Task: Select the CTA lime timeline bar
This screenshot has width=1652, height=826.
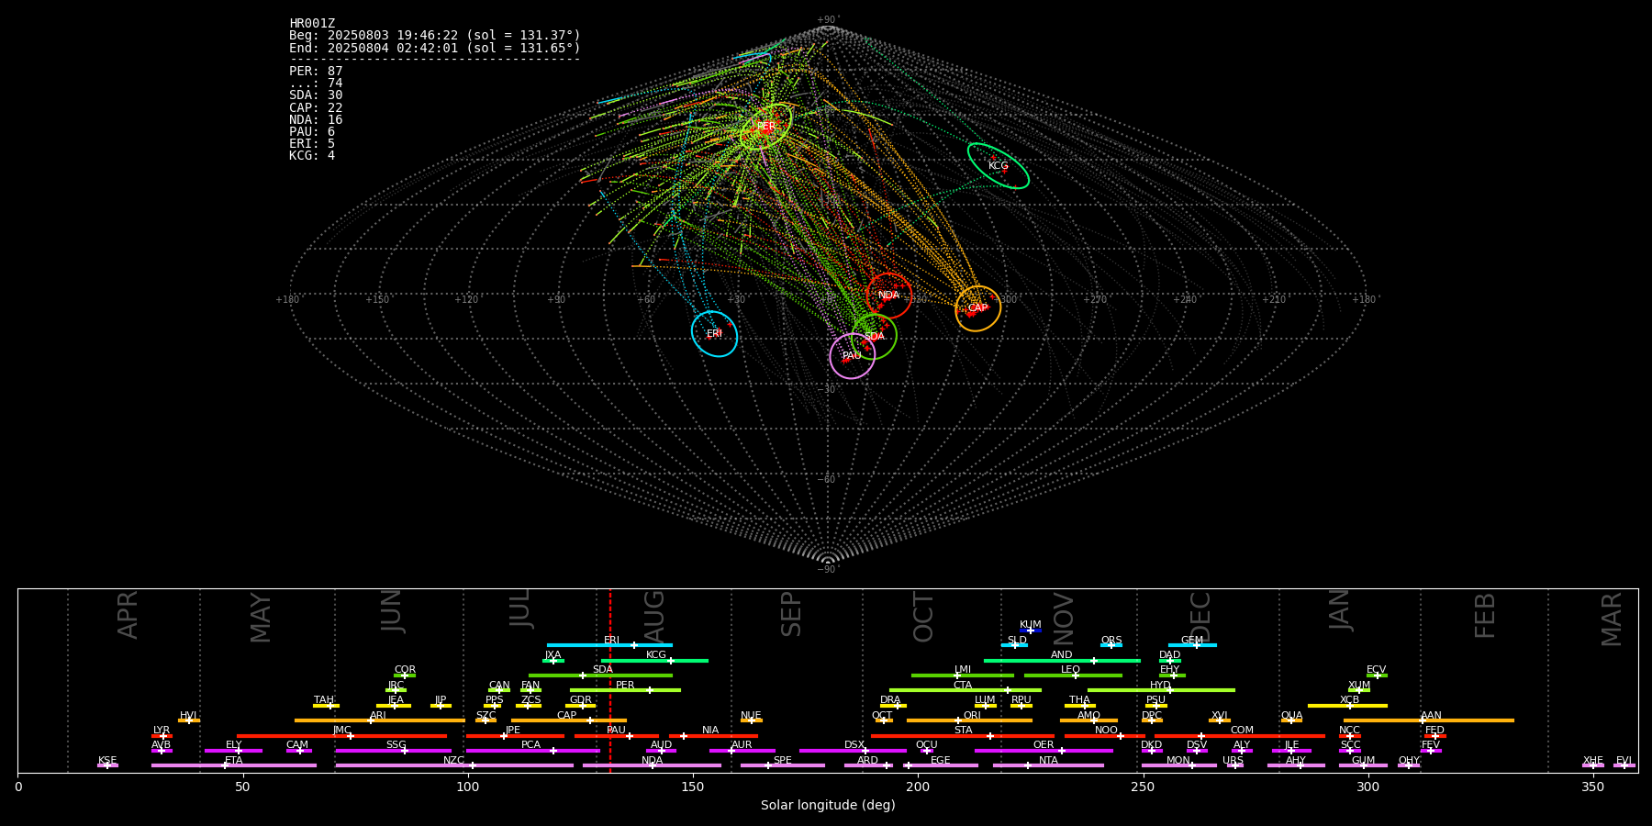Action: 966,690
